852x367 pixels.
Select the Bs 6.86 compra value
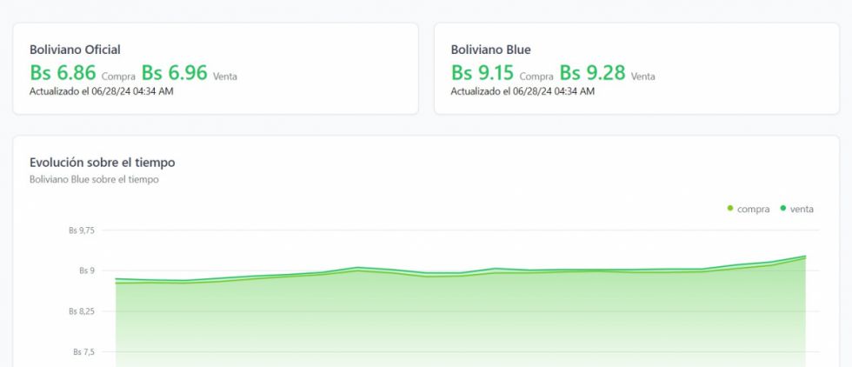pyautogui.click(x=63, y=72)
